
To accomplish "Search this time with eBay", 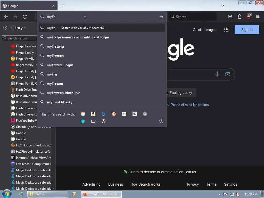I will coord(124,114).
